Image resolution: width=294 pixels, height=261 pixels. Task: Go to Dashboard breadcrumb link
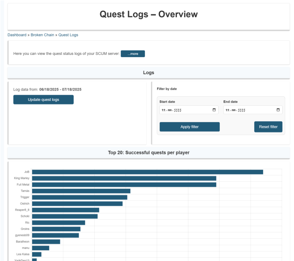point(17,35)
